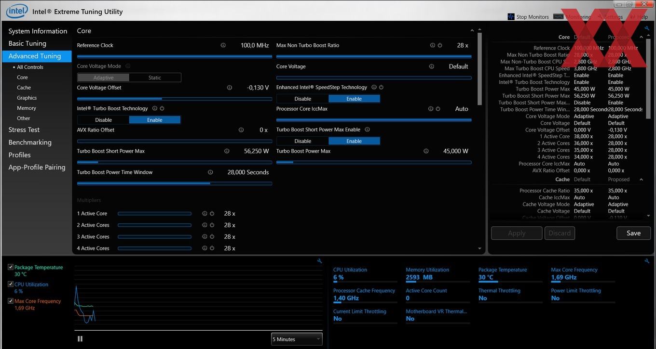Click the info icon for Enhanced Intel SpeedStep Technology

pos(374,87)
